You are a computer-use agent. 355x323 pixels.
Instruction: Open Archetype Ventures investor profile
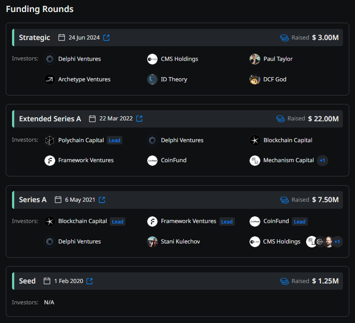click(84, 80)
